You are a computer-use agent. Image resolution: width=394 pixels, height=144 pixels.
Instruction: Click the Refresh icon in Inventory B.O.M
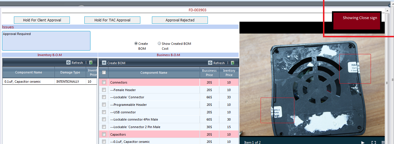pyautogui.click(x=68, y=62)
